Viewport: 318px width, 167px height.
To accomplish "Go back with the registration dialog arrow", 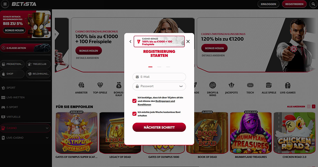I will 130,41.
